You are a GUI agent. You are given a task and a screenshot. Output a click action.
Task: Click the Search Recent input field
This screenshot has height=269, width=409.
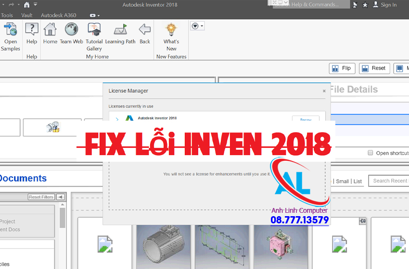point(389,181)
